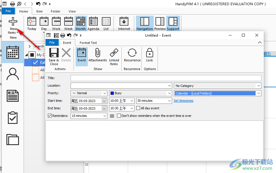Viewport: 276px width, 173px height.
Task: Click Save & Close in event window
Action: [x=54, y=57]
